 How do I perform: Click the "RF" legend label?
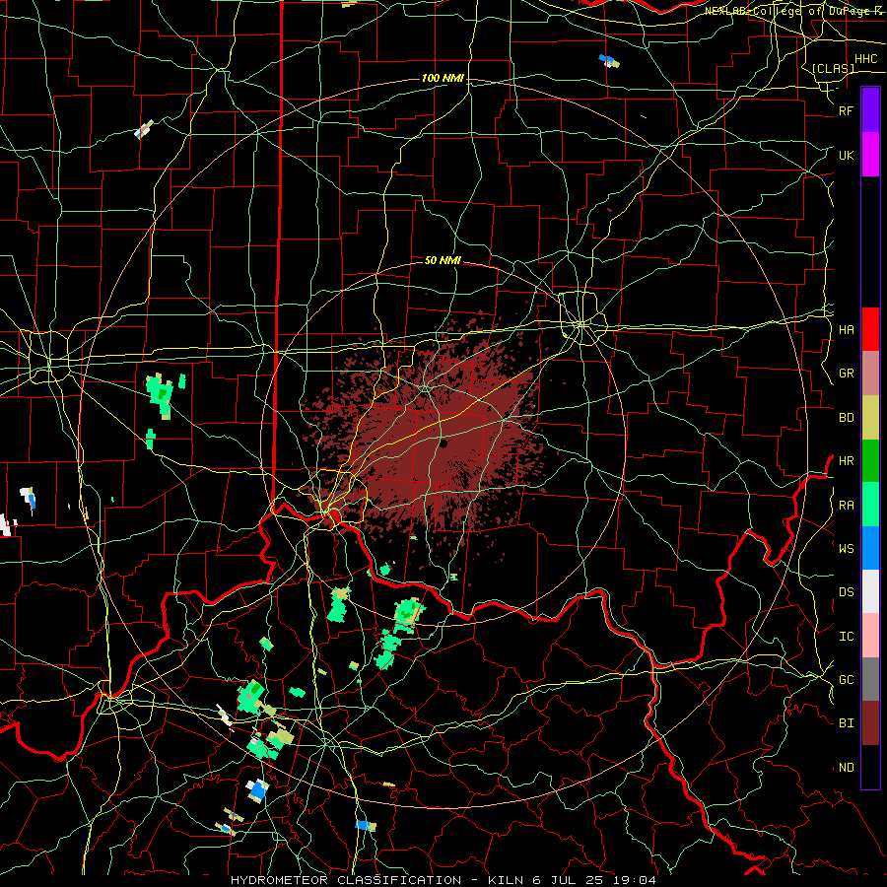(846, 111)
